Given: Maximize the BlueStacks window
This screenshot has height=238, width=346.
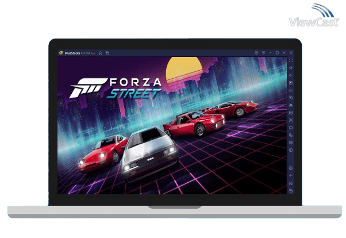Looking at the screenshot, I should click(277, 53).
